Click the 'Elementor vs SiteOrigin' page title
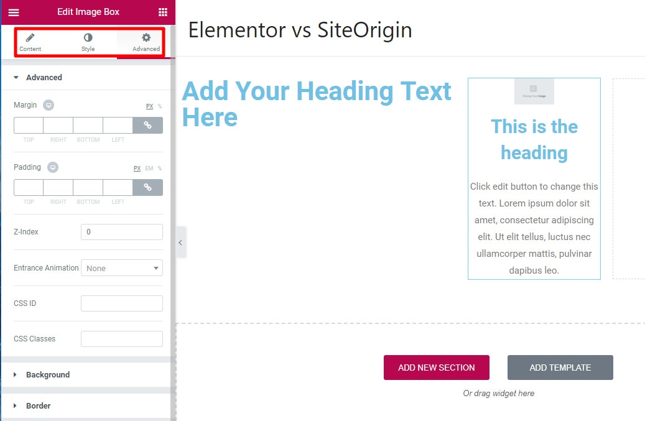This screenshot has width=645, height=421. coord(300,30)
